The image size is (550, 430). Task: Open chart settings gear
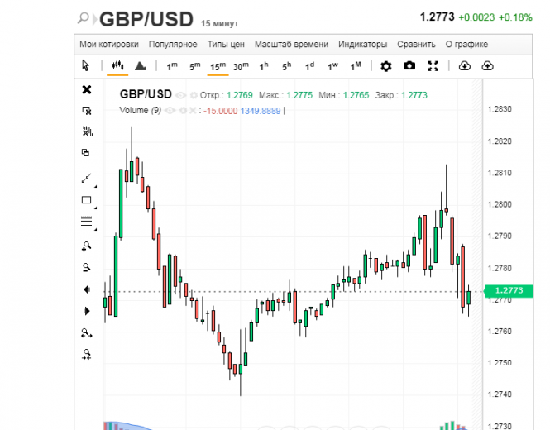tap(386, 66)
